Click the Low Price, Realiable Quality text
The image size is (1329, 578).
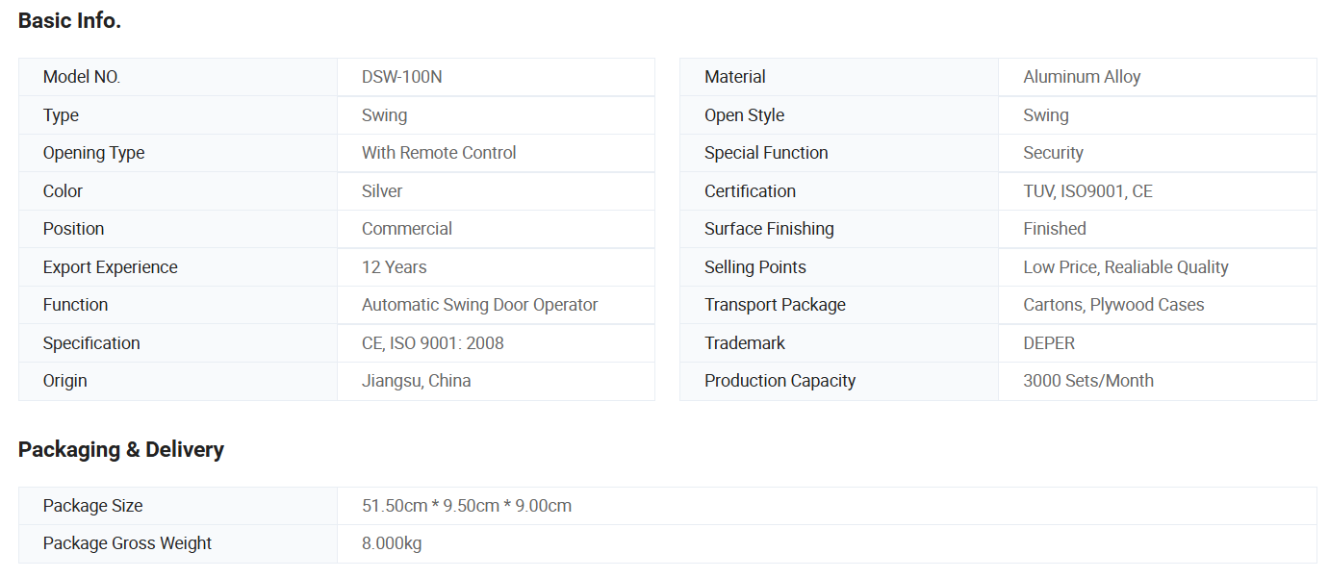tap(1126, 267)
